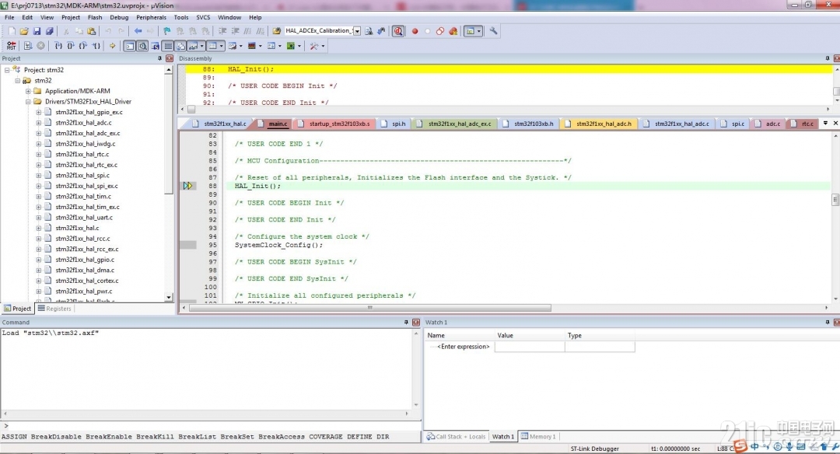Collapse Project: stm32 tree root
This screenshot has height=454, width=840.
7,70
